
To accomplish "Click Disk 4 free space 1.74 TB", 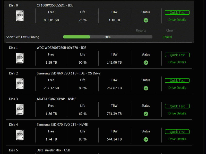I will 51,139.
